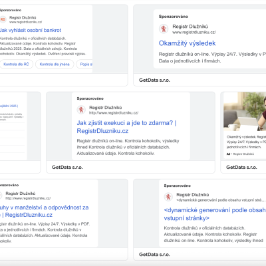Select the Kontrola dle RČ chip
Viewport: 266px width, 266px height.
[x=16, y=65]
